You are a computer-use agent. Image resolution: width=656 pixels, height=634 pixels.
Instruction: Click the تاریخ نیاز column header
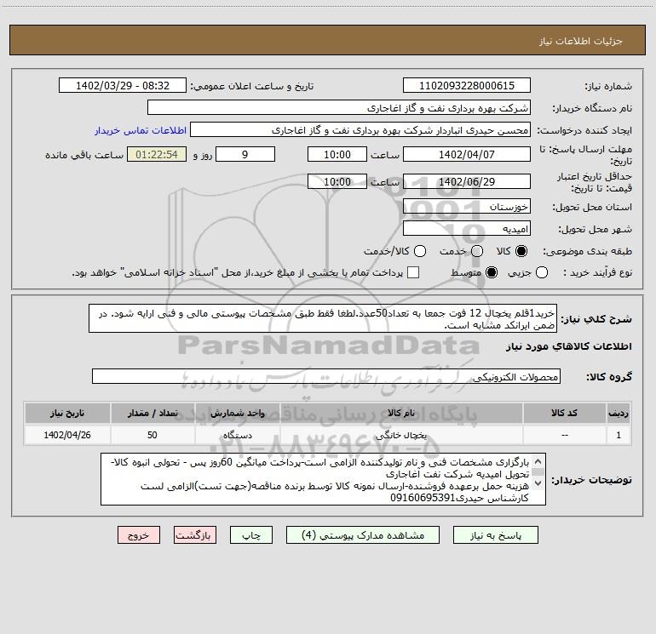[x=67, y=413]
